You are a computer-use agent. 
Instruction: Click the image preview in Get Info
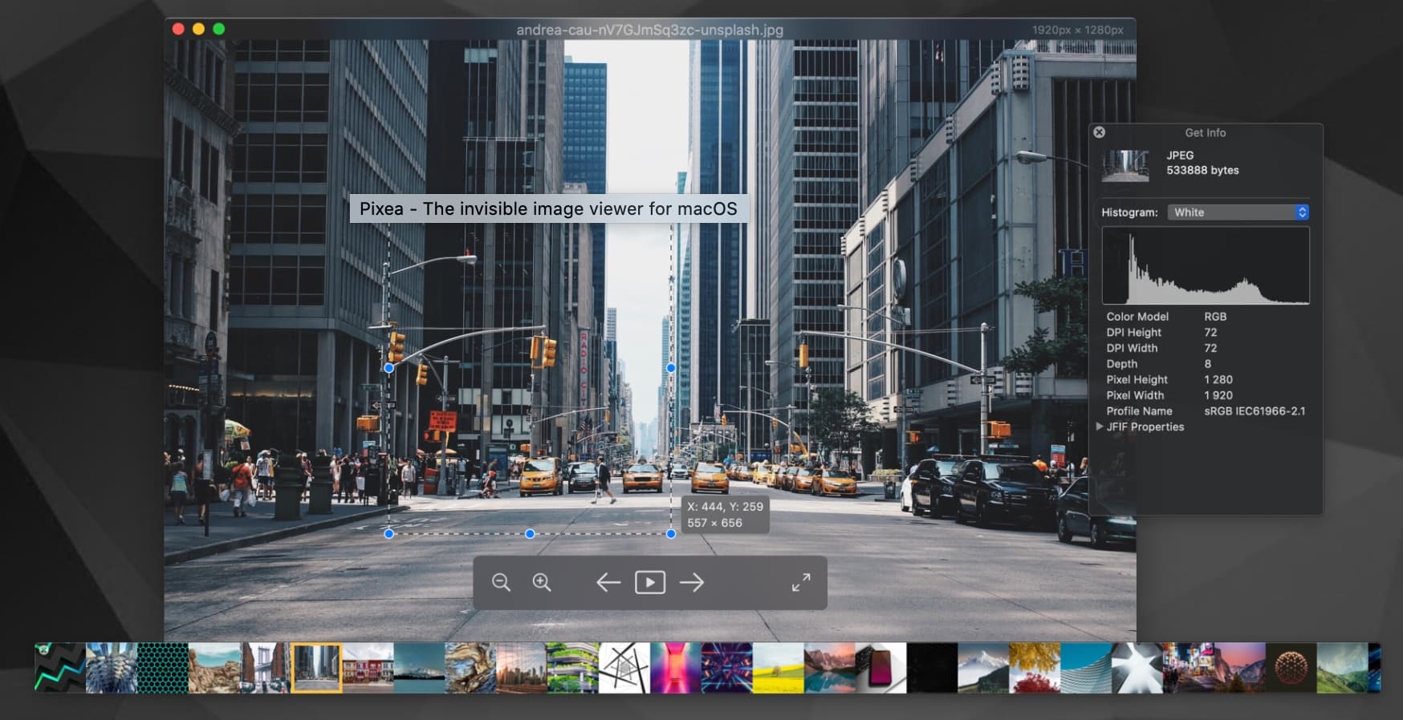pos(1125,165)
